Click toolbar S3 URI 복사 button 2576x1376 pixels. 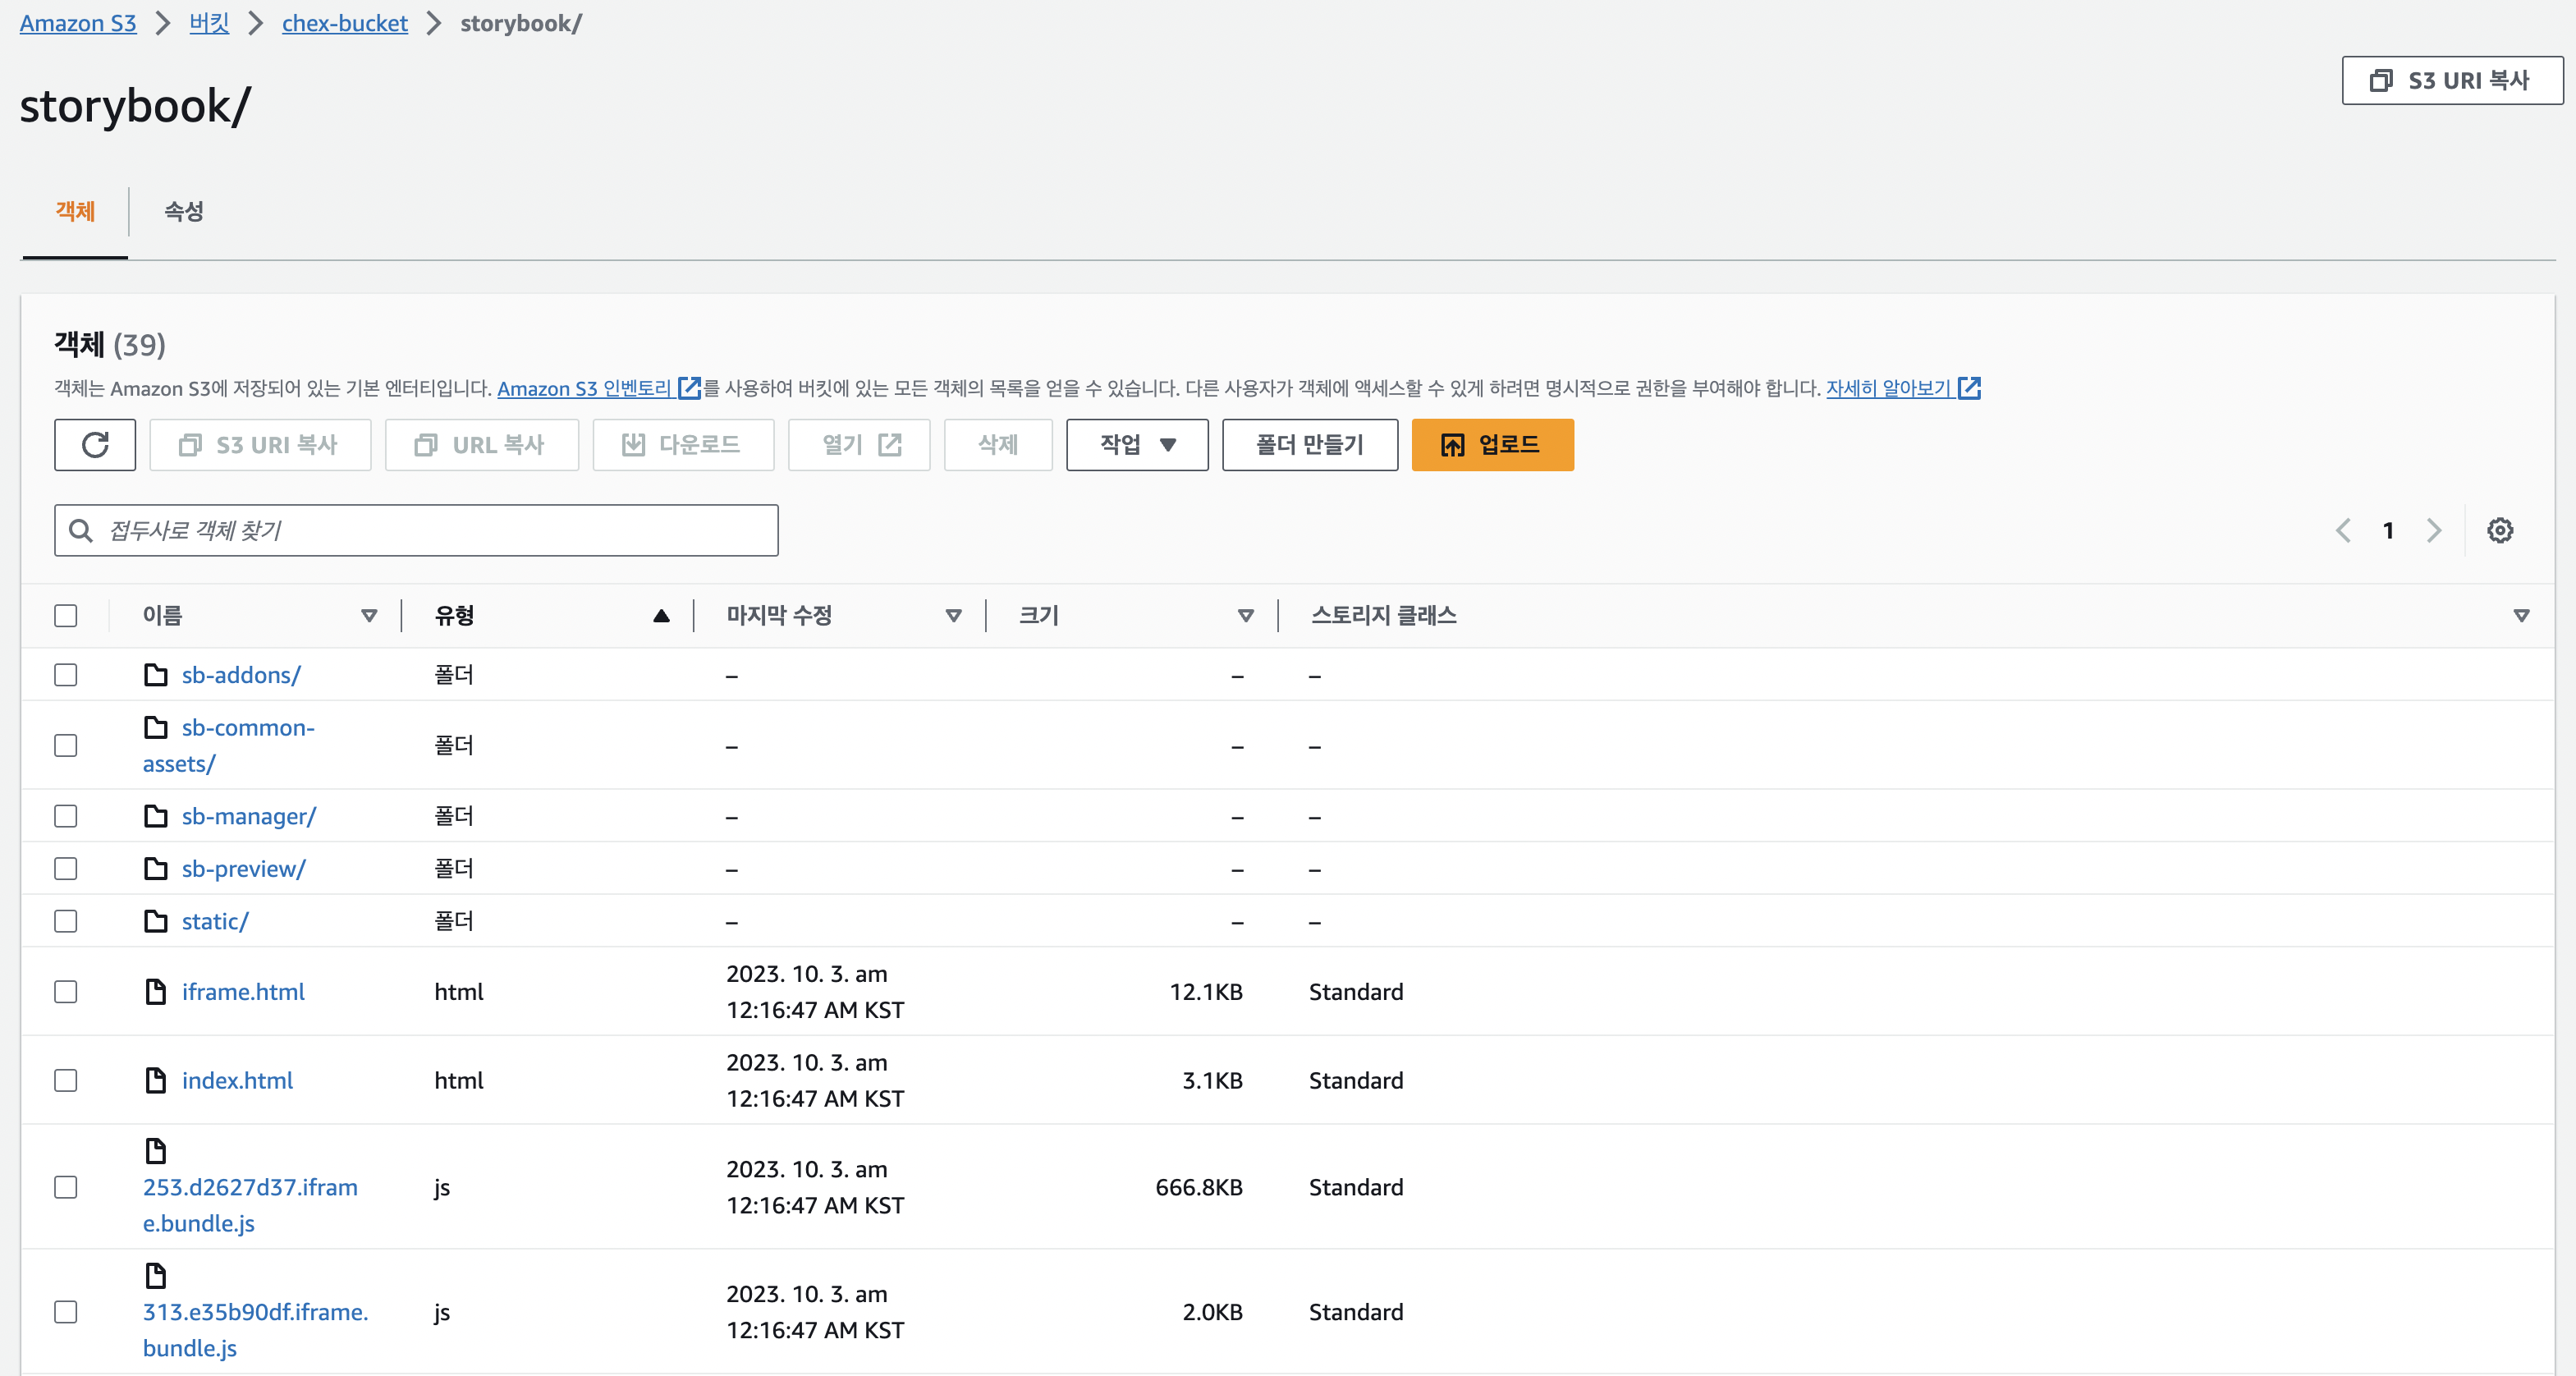pyautogui.click(x=260, y=445)
